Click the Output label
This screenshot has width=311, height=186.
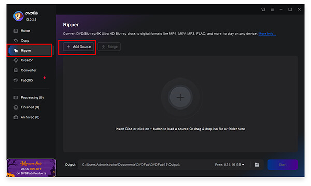click(x=70, y=165)
